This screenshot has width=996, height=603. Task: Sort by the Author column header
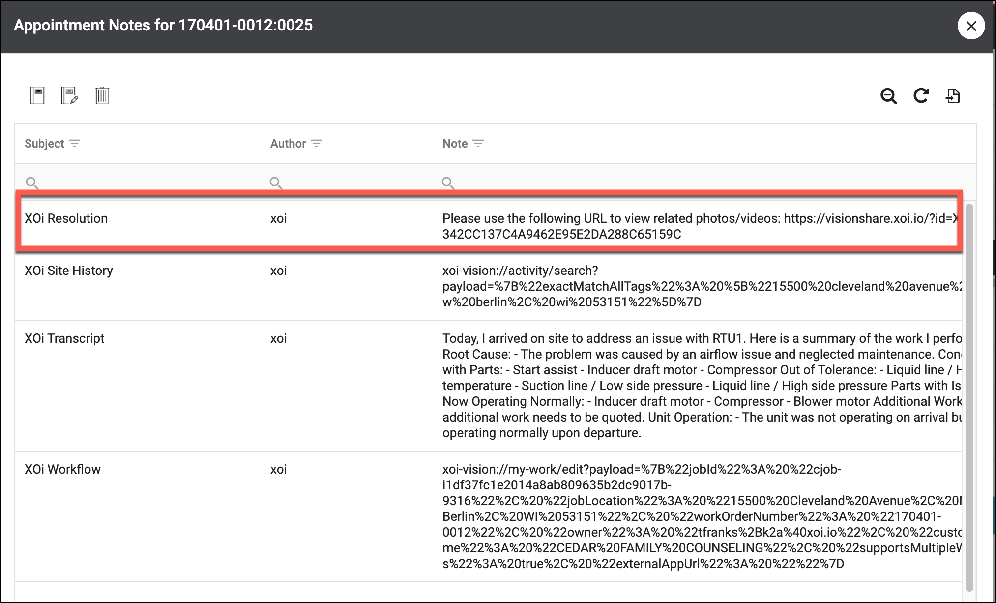pyautogui.click(x=288, y=144)
